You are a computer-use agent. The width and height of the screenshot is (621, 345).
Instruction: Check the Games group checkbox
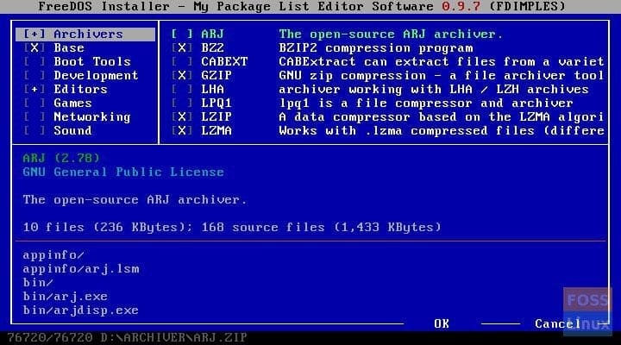coord(34,103)
